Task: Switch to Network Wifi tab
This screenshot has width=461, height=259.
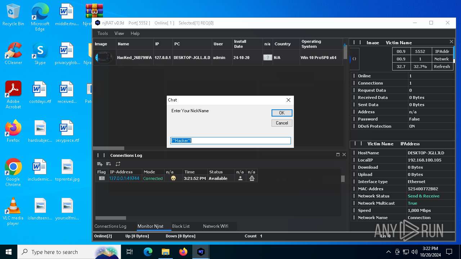Action: [x=216, y=226]
